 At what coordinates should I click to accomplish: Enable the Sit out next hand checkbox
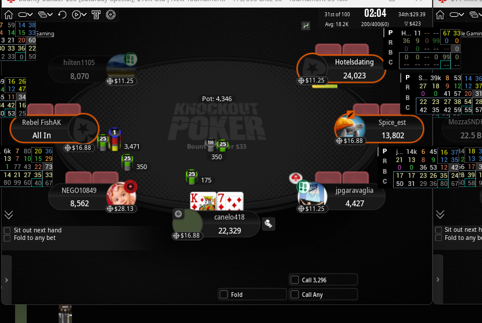click(7, 230)
